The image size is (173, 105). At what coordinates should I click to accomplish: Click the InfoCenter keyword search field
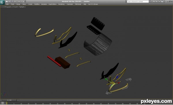pyautogui.click(x=138, y=1)
